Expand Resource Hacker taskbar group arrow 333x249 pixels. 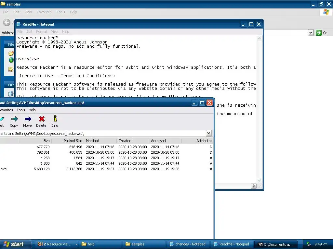pyautogui.click(x=76, y=244)
